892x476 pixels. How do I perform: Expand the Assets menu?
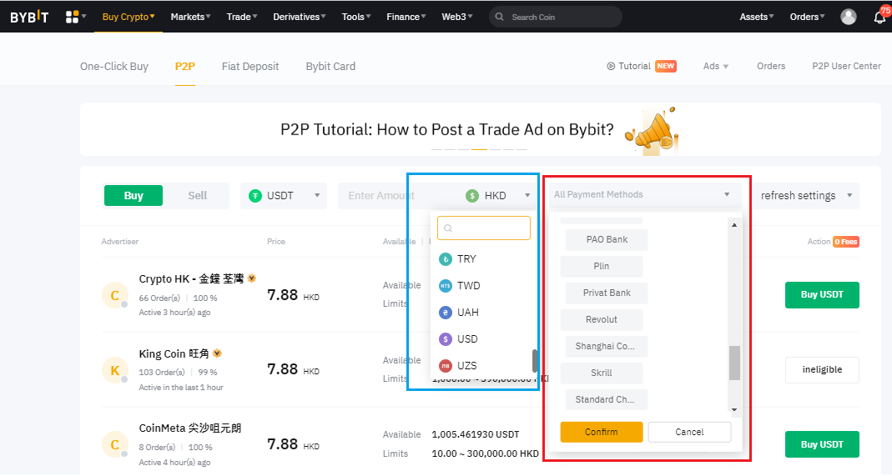[x=756, y=17]
